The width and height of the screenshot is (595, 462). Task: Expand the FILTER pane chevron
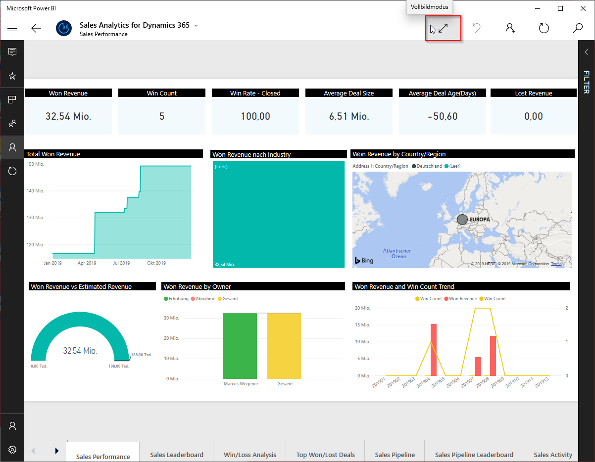(587, 52)
